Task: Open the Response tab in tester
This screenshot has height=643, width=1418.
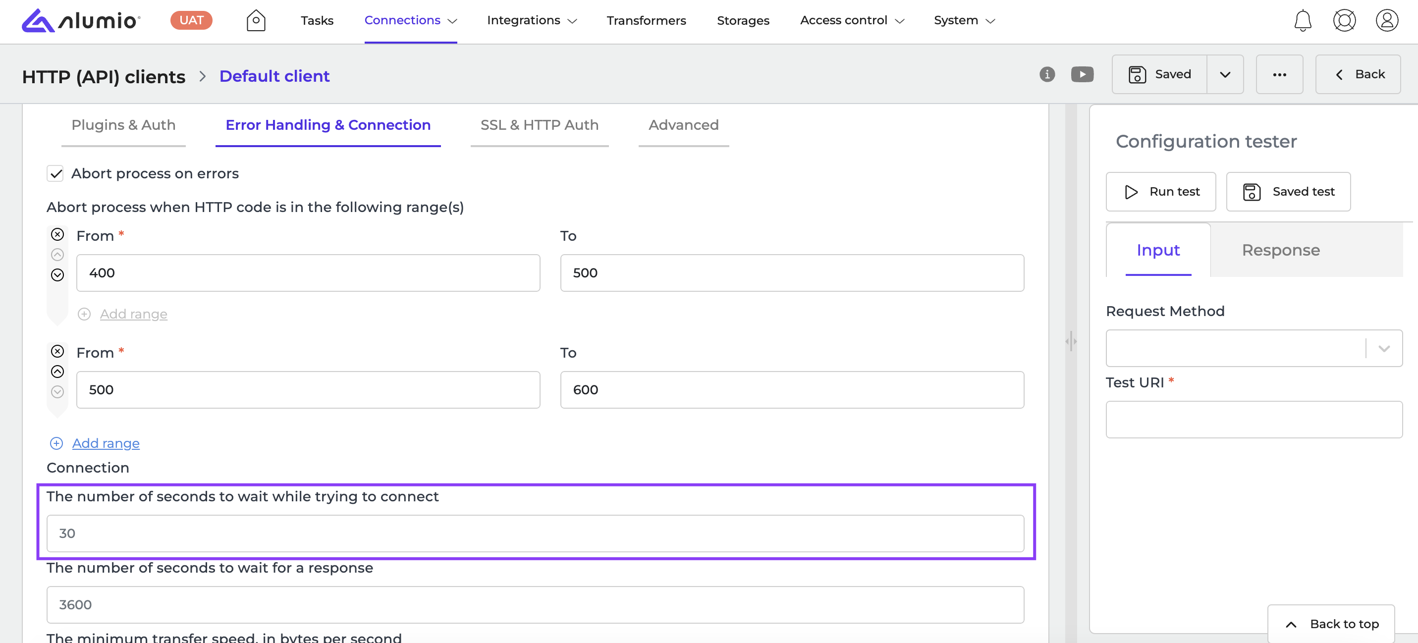Action: [1280, 251]
